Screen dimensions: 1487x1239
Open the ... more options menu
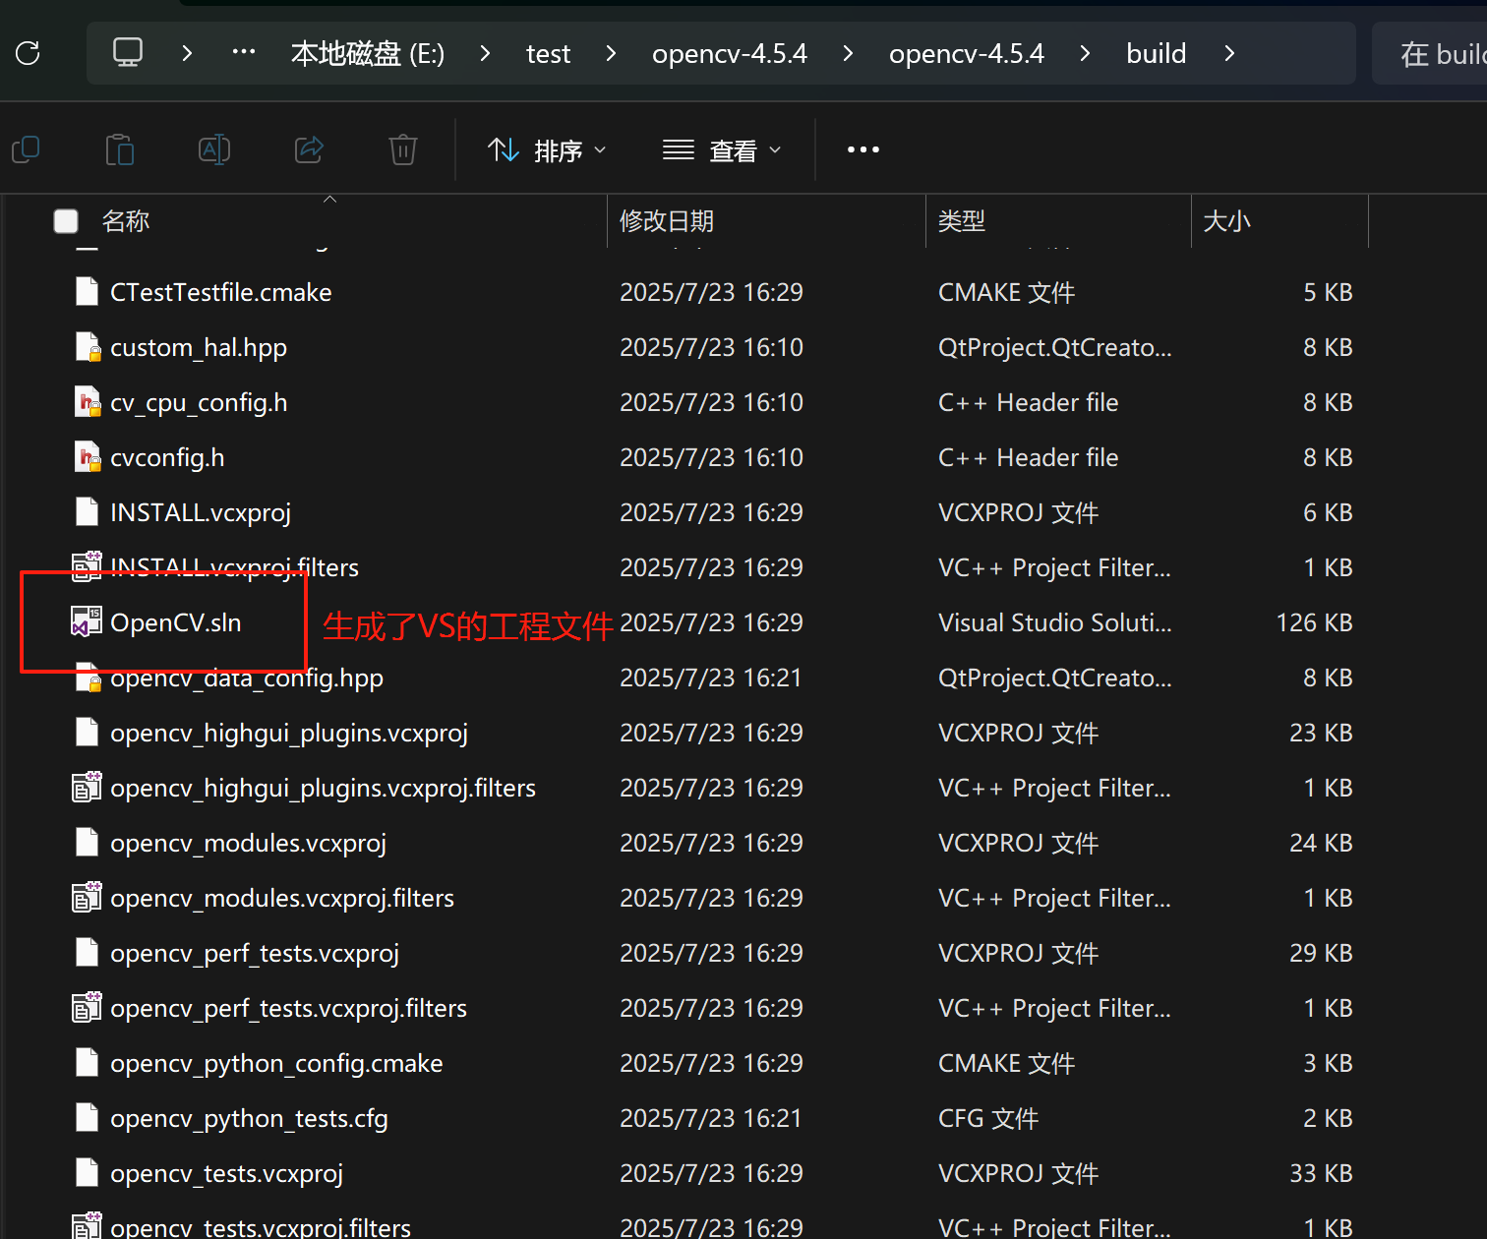pyautogui.click(x=862, y=149)
